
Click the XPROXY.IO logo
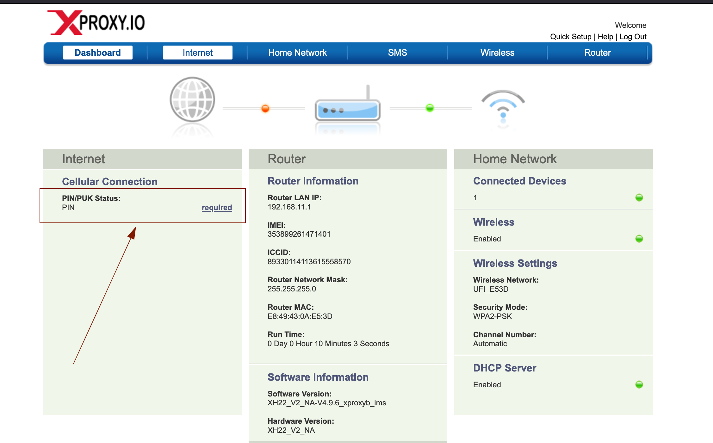96,22
